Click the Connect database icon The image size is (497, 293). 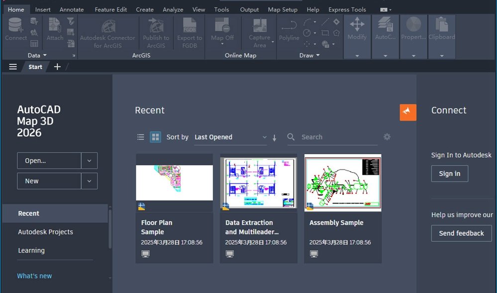pyautogui.click(x=15, y=25)
